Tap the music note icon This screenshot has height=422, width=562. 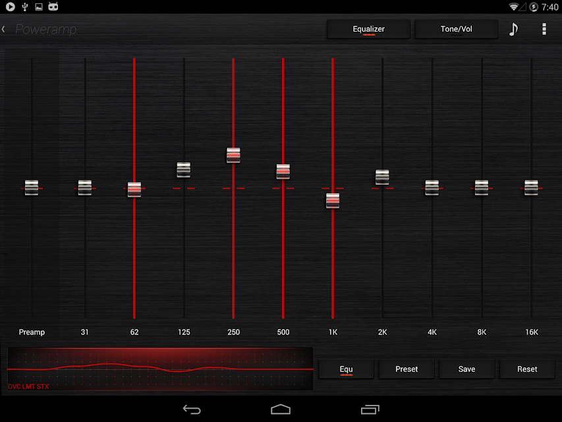513,29
